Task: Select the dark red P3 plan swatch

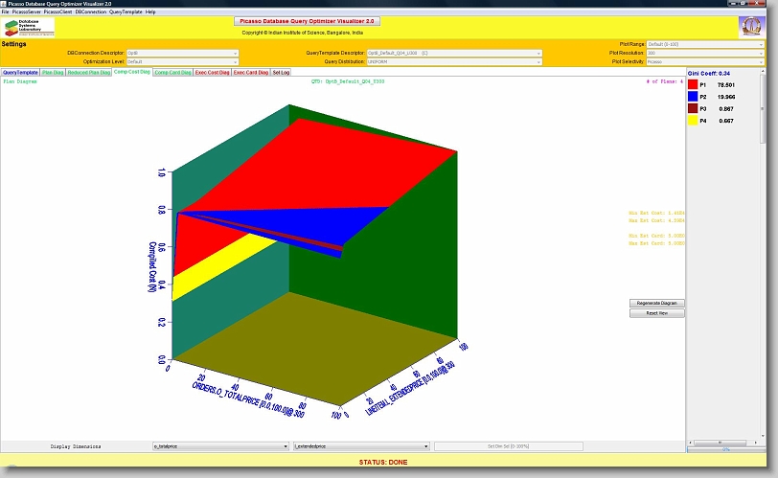Action: pyautogui.click(x=693, y=109)
